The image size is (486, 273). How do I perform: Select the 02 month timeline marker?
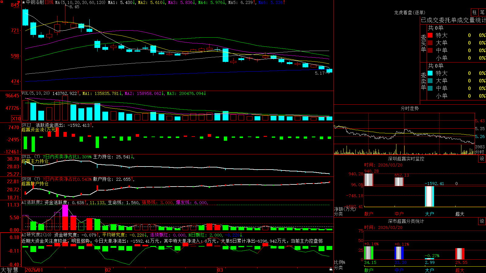[108, 270]
